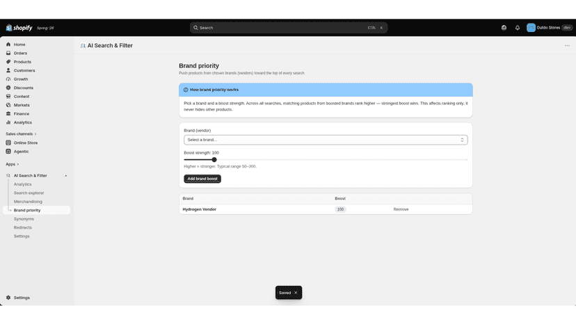Pin the AI Search & Filter app
576x324 pixels.
click(x=66, y=176)
